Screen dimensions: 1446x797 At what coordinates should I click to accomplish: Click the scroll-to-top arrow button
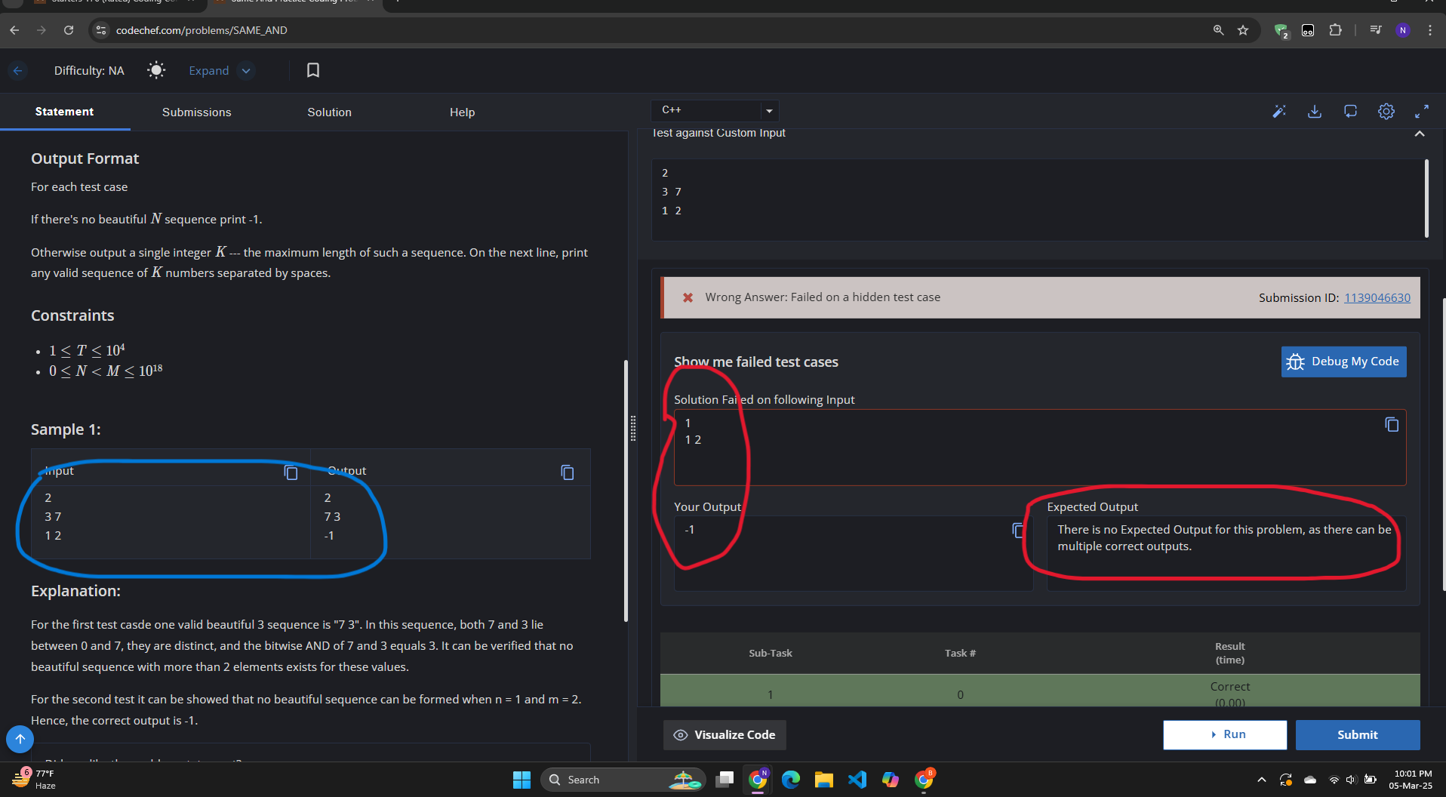point(20,739)
